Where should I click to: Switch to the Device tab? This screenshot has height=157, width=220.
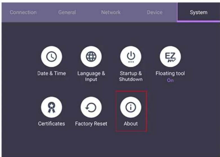pos(155,12)
